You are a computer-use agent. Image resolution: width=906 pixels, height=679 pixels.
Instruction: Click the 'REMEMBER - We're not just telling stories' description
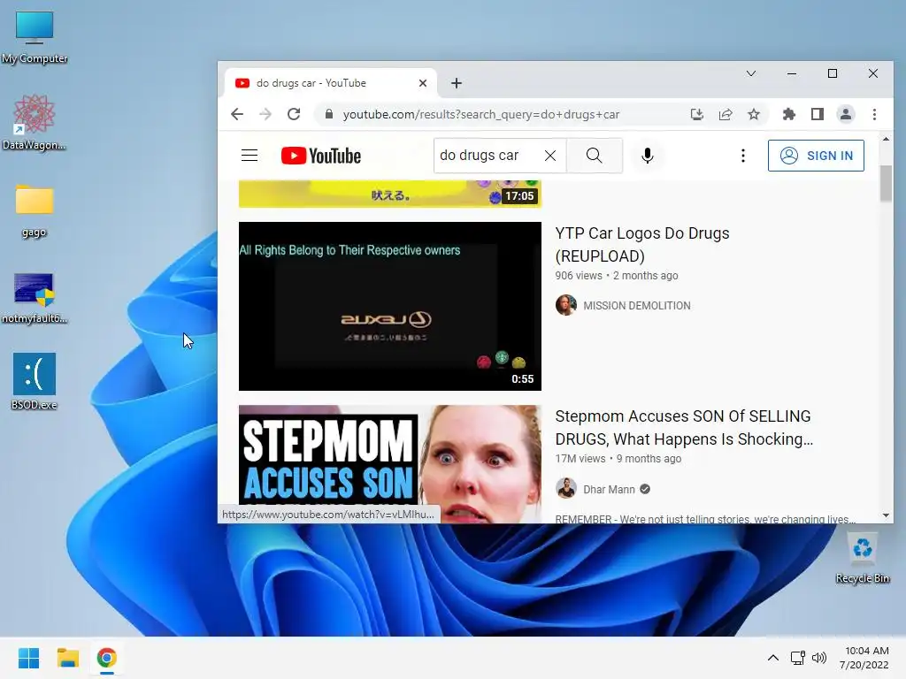tap(705, 519)
